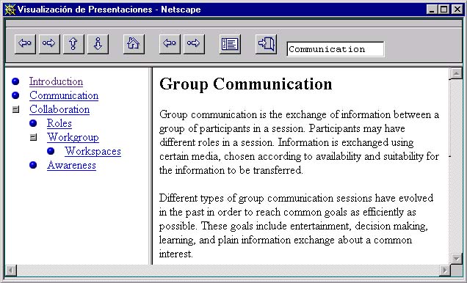Minimize the Netscape window
This screenshot has width=467, height=283.
click(x=432, y=10)
